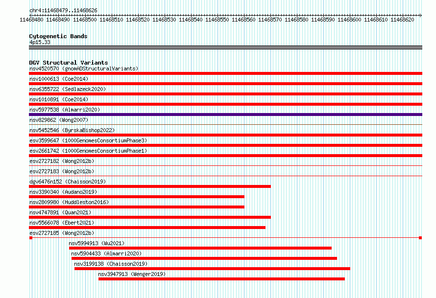Open variant nsv3947913 (Wenger2019) label

tap(132, 274)
